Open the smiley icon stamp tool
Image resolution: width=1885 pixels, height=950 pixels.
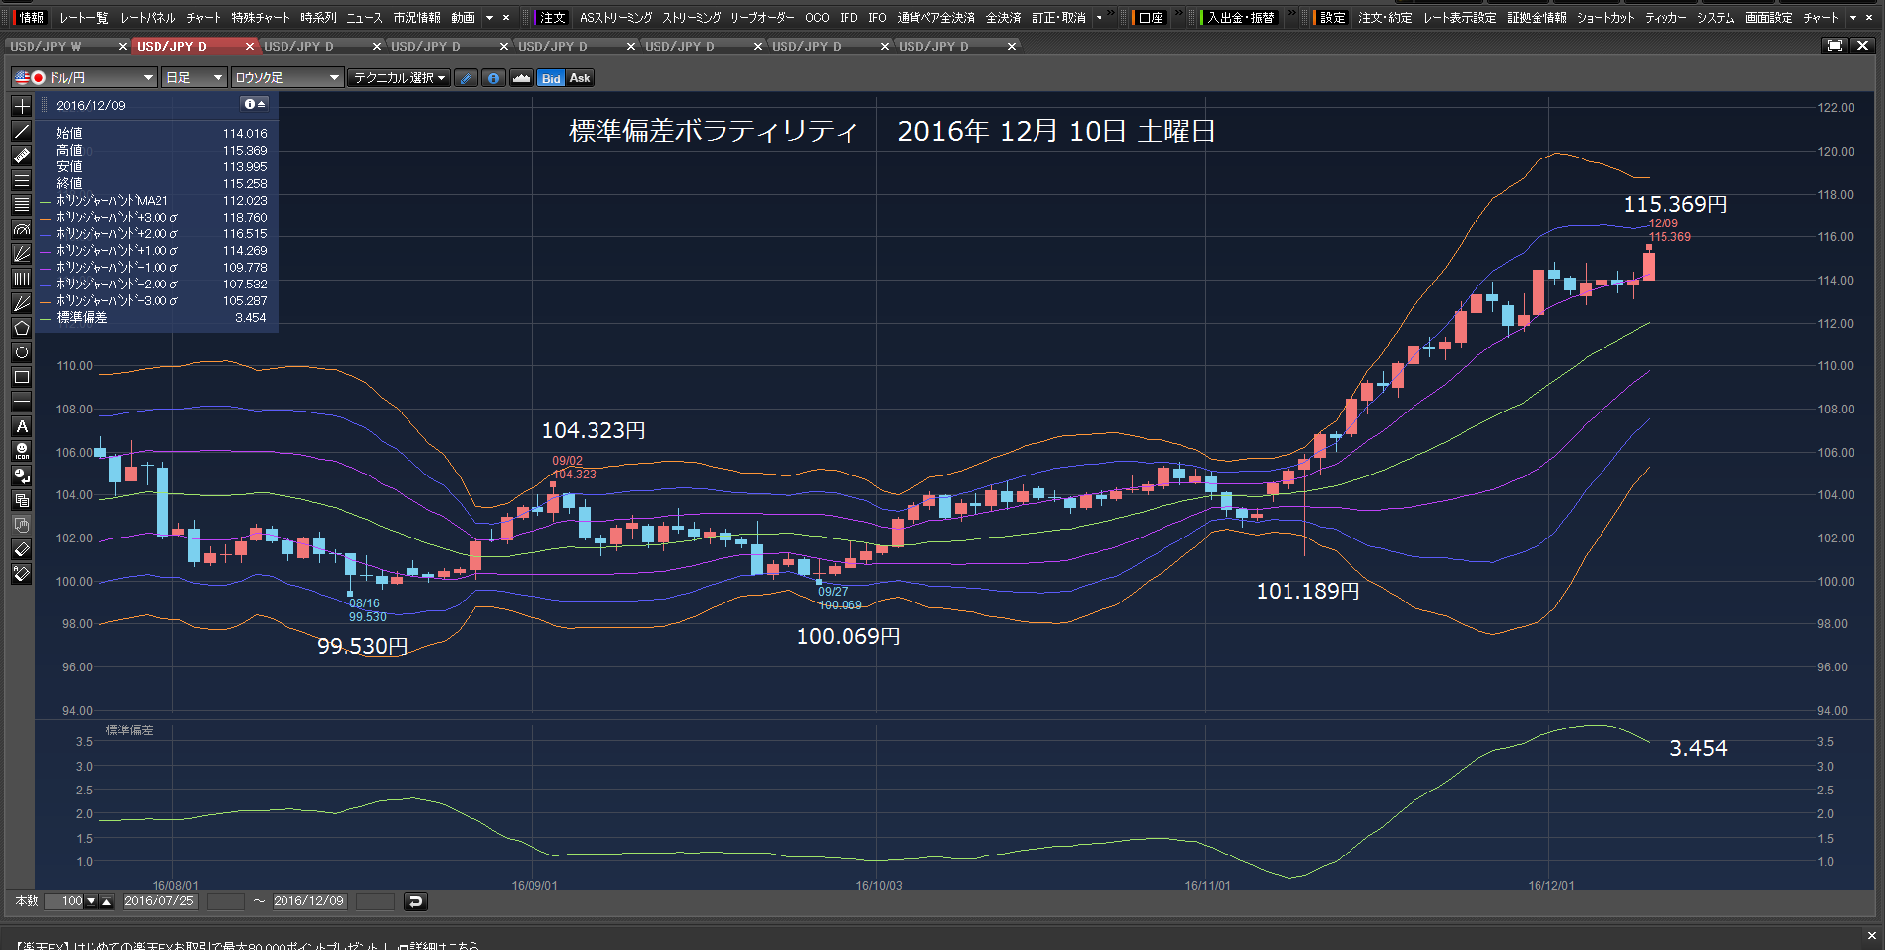pyautogui.click(x=22, y=451)
